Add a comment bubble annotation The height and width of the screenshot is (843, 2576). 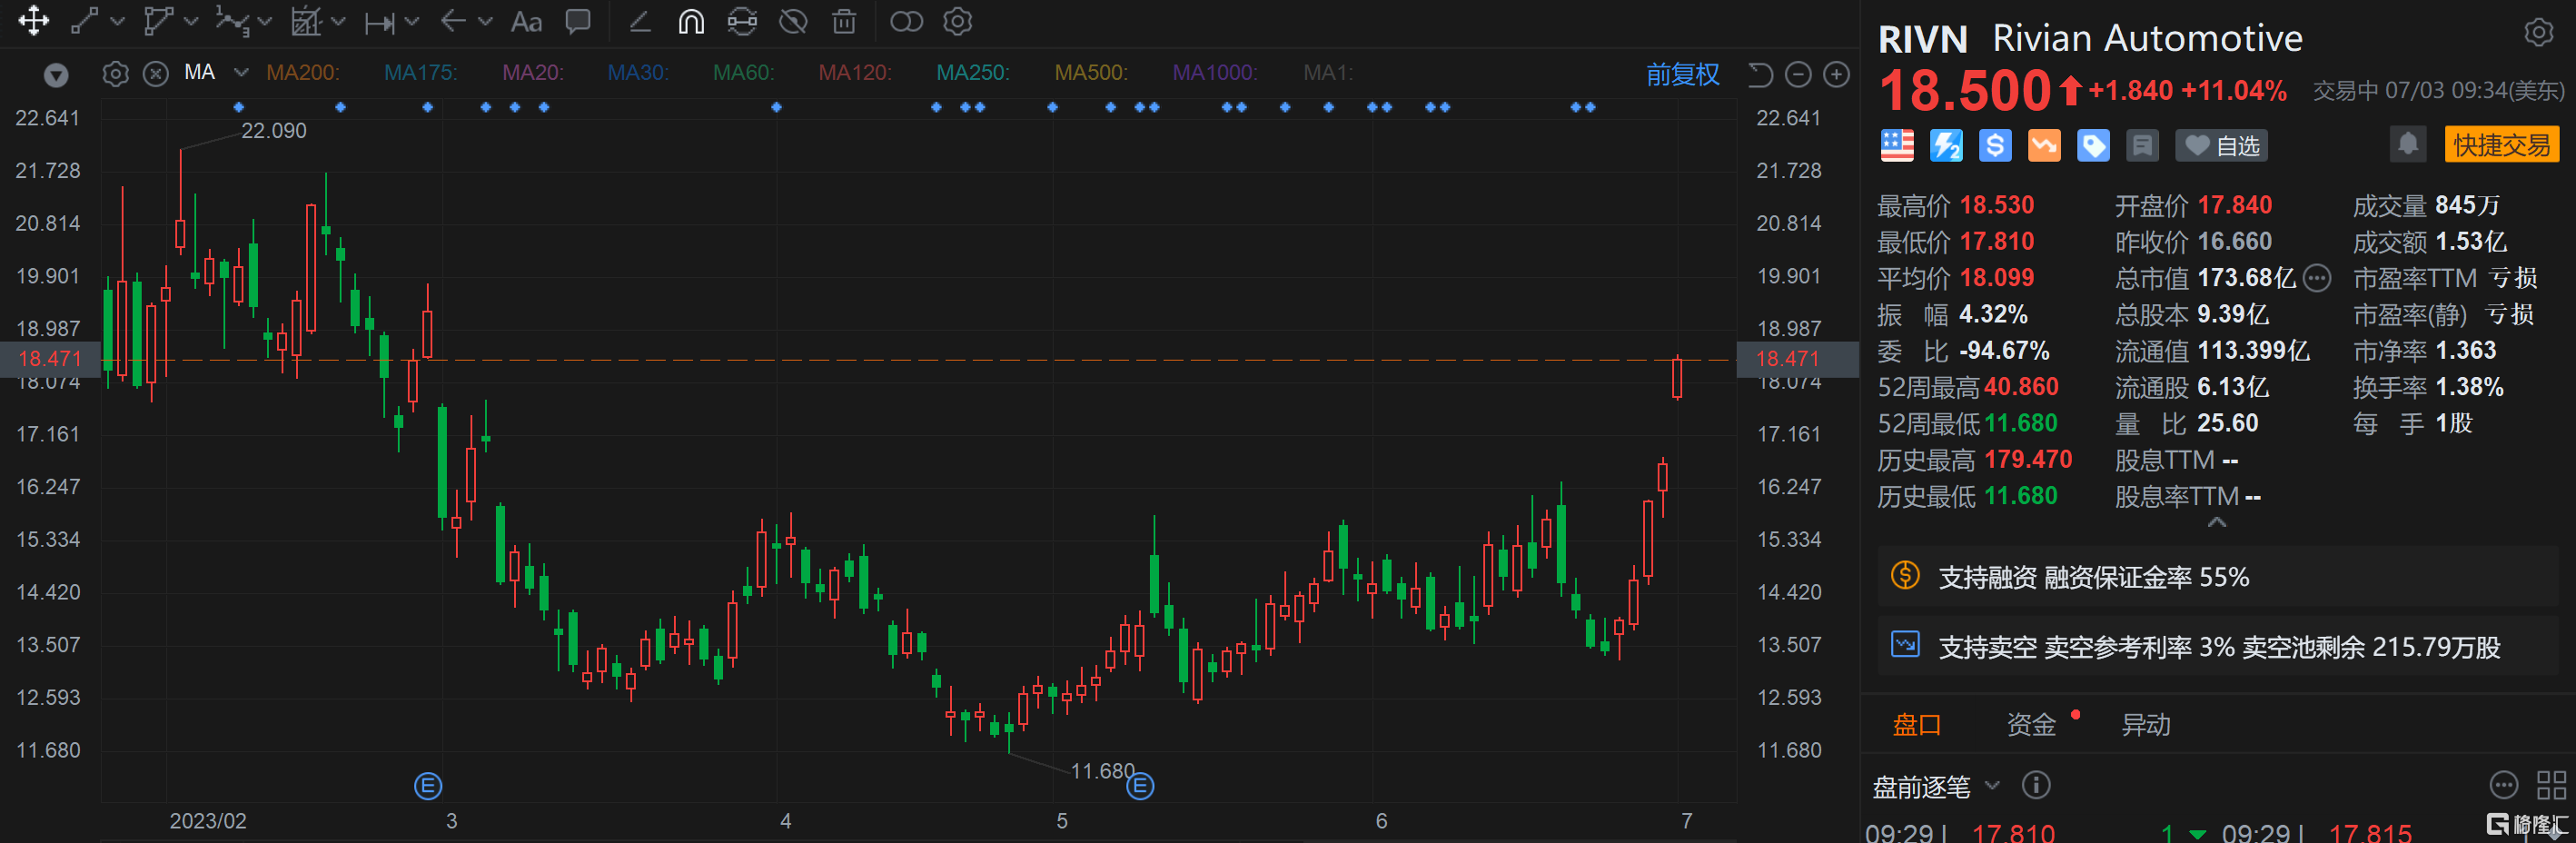coord(578,21)
